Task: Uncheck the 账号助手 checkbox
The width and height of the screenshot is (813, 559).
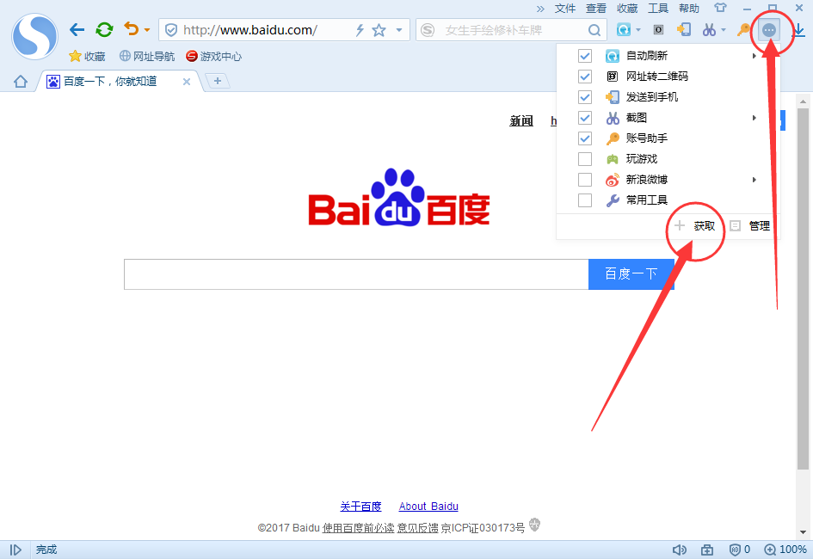Action: [585, 138]
